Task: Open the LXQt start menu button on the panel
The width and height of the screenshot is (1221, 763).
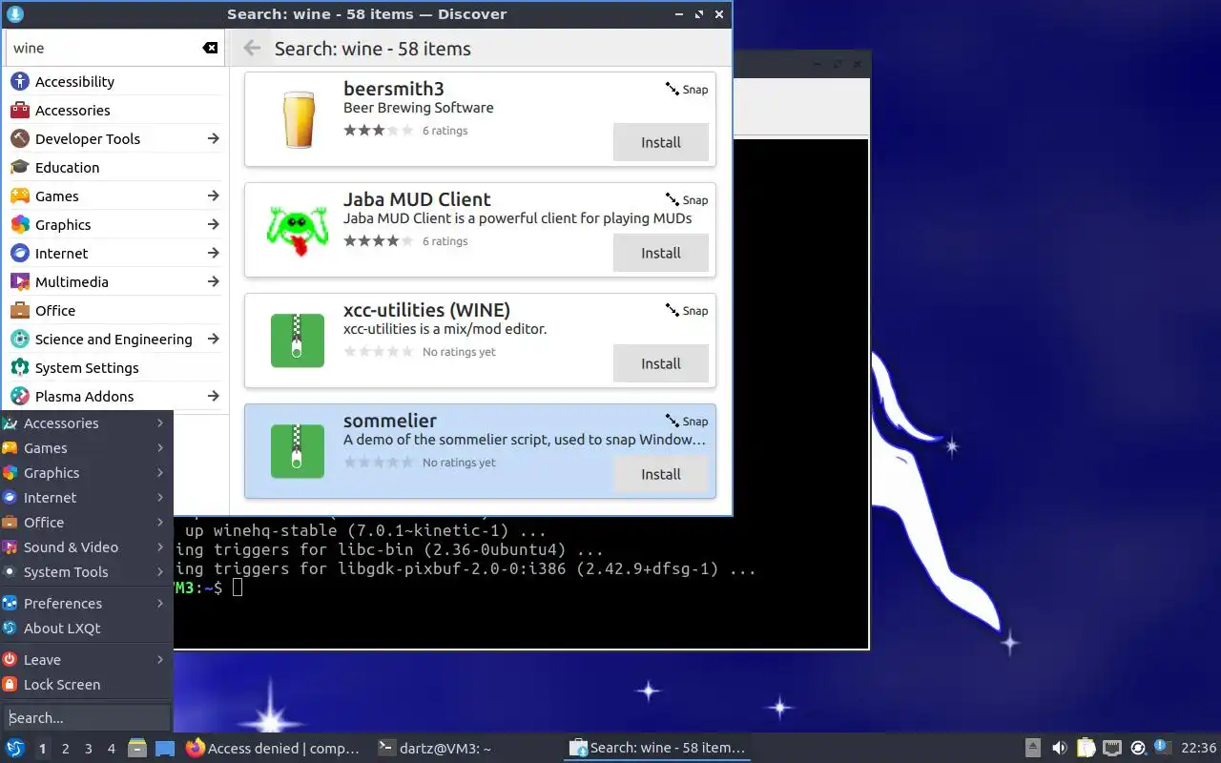Action: [15, 749]
